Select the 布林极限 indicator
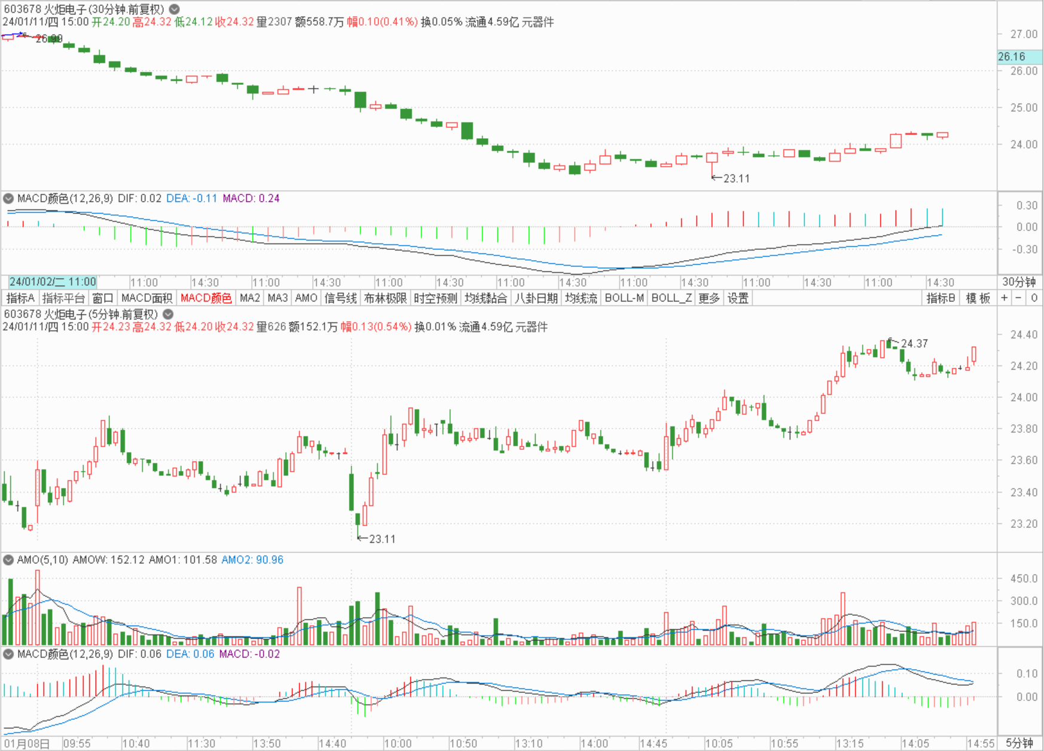1044x751 pixels. [x=385, y=298]
